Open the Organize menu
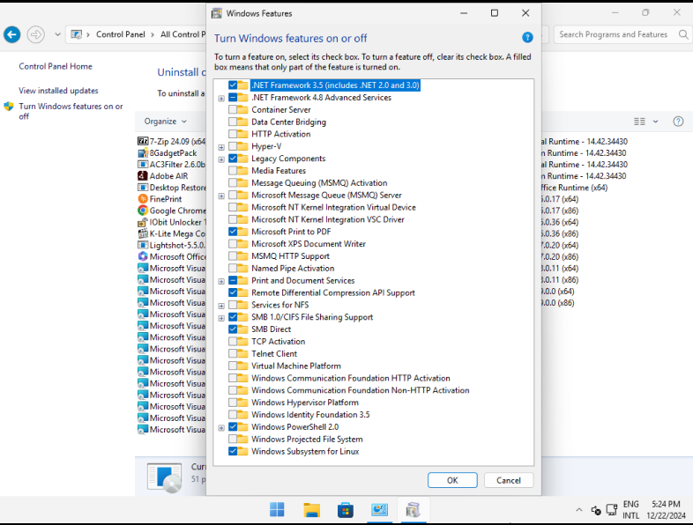 [165, 122]
